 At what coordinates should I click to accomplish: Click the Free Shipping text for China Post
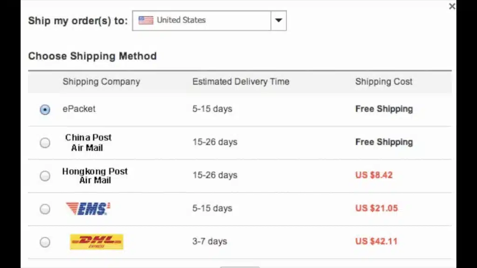(x=384, y=142)
